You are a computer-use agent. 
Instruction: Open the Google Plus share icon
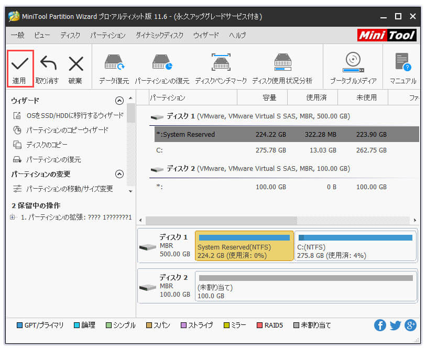pos(410,325)
